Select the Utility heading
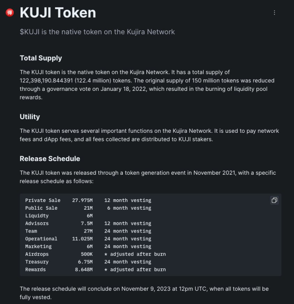The width and height of the screenshot is (294, 304). point(30,117)
